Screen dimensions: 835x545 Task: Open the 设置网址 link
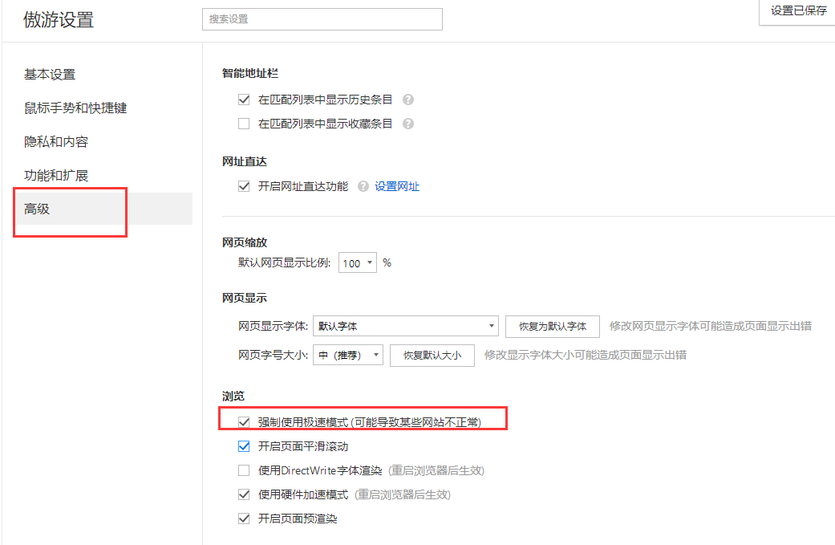(x=397, y=187)
